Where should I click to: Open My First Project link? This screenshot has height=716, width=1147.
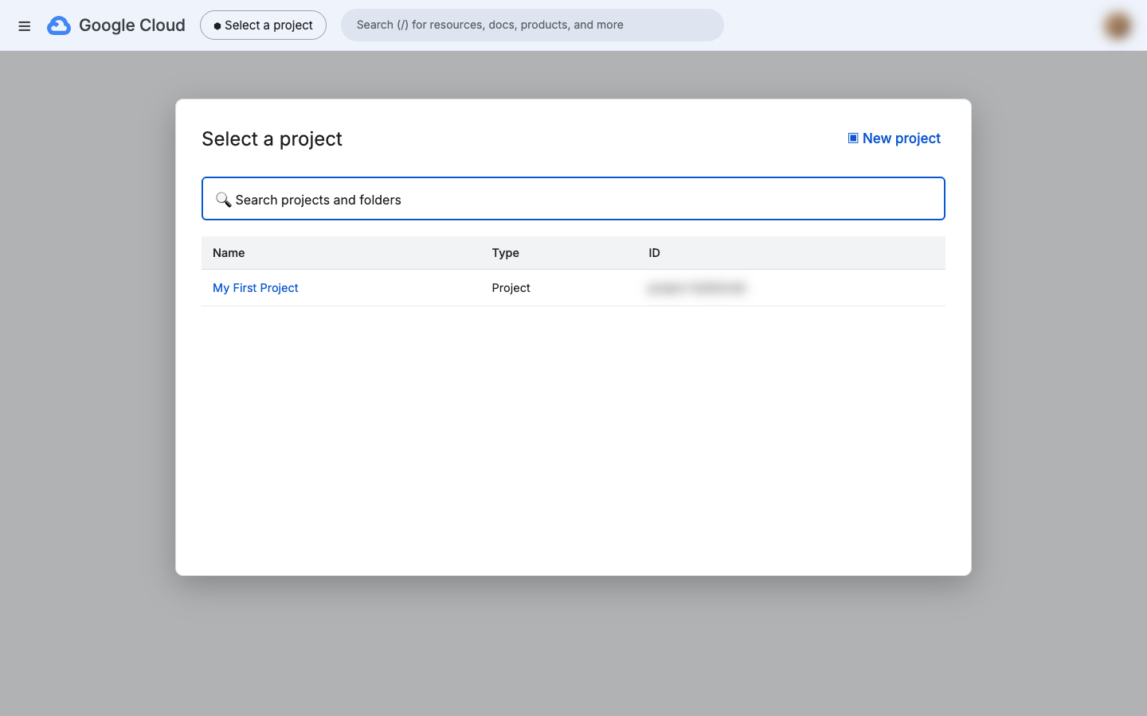point(255,288)
